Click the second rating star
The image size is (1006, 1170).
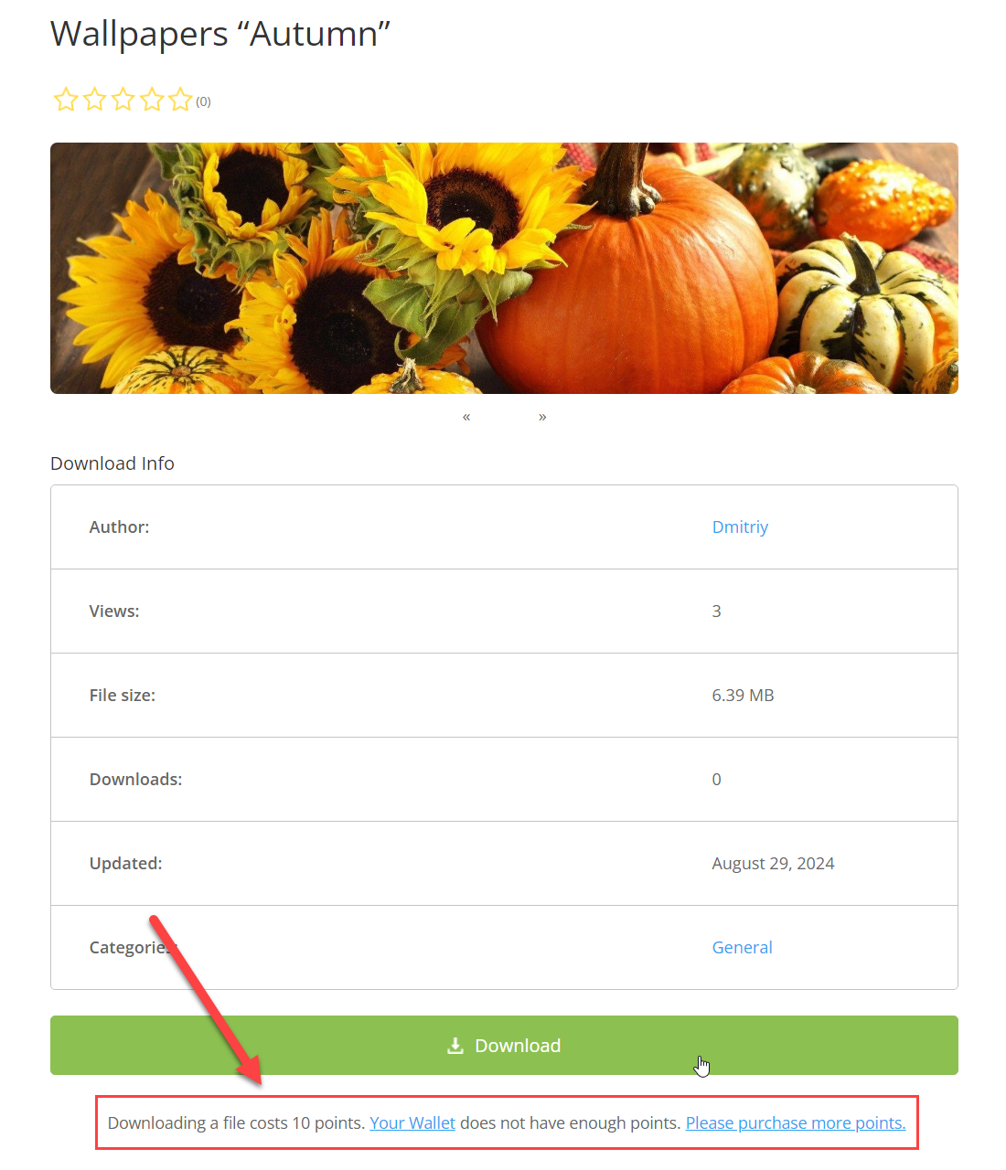(95, 100)
